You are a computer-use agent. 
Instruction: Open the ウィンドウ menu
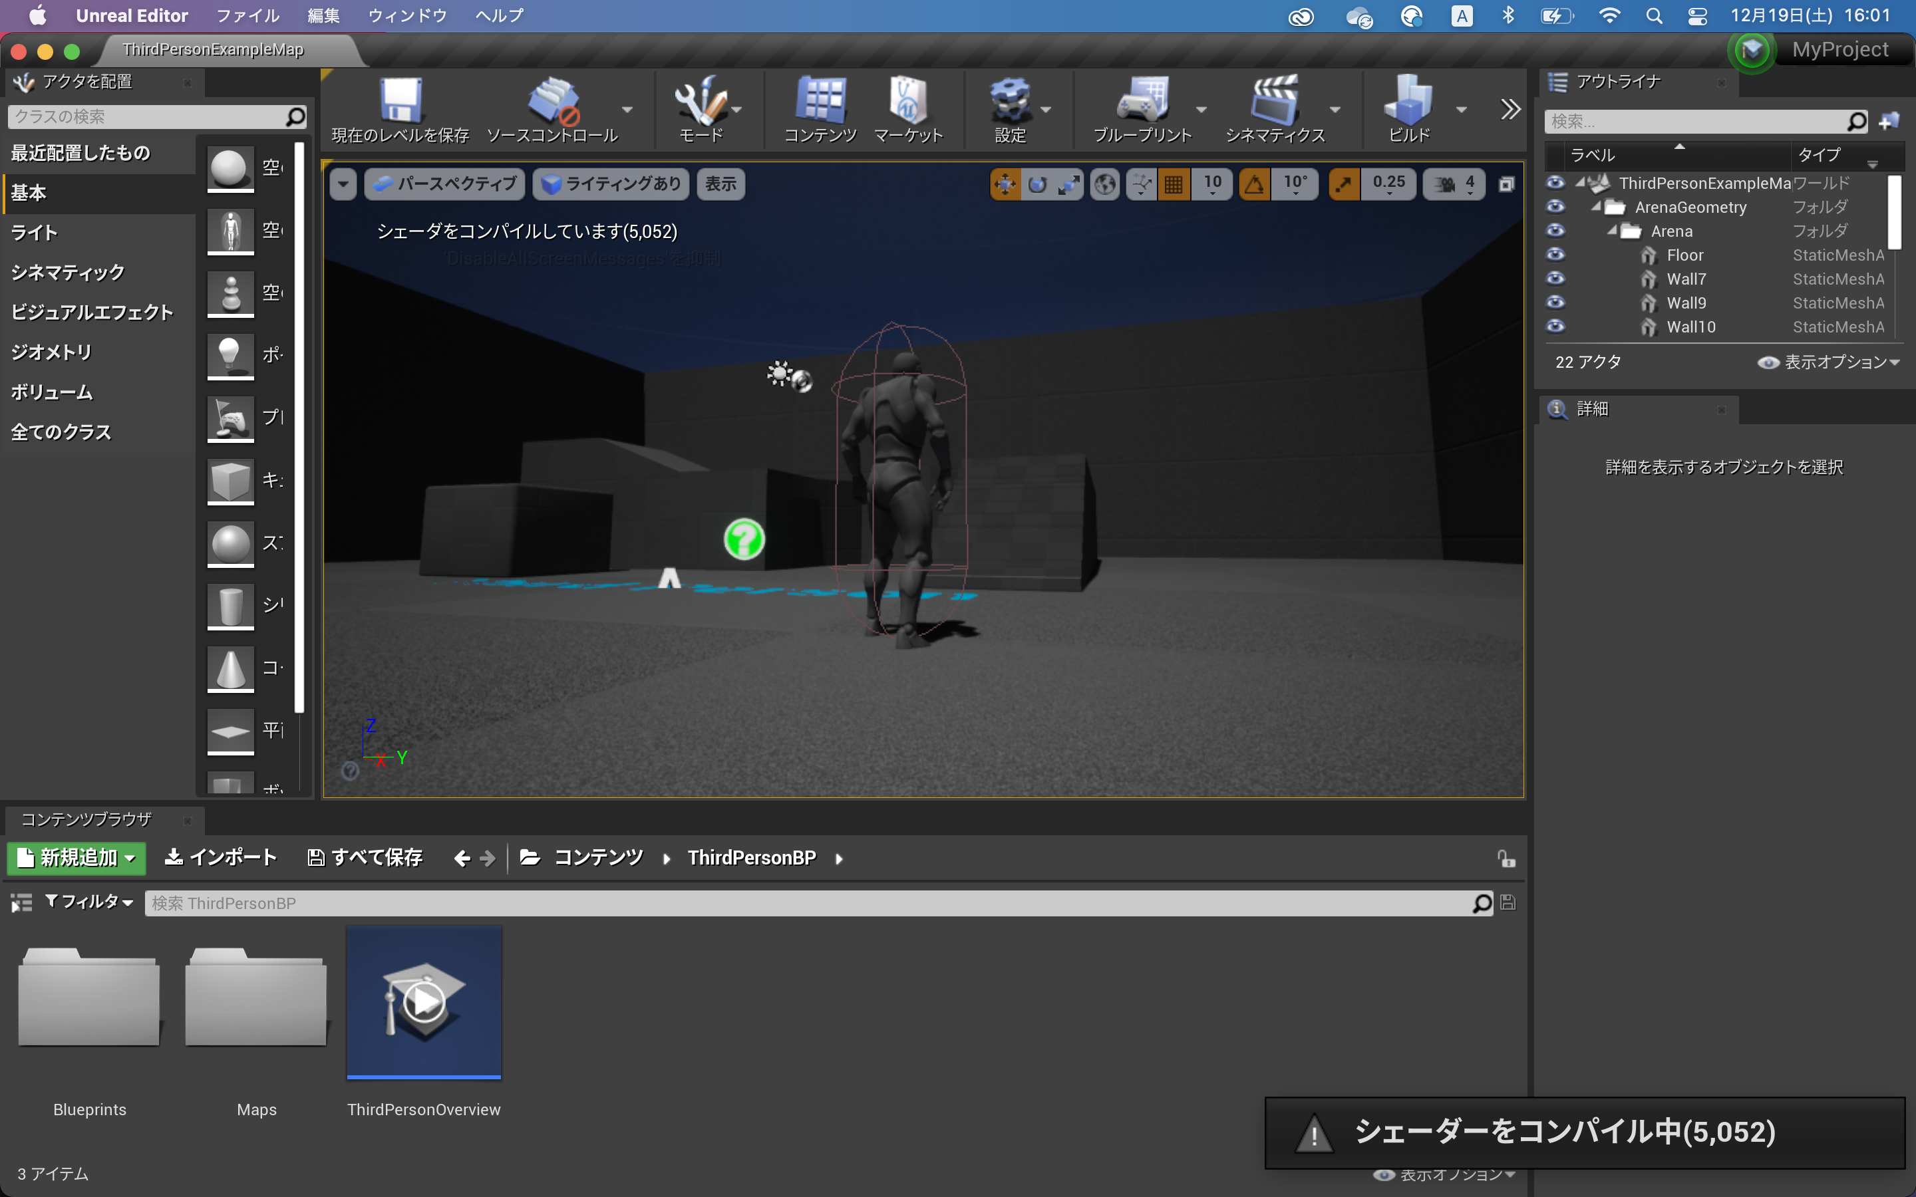point(408,16)
